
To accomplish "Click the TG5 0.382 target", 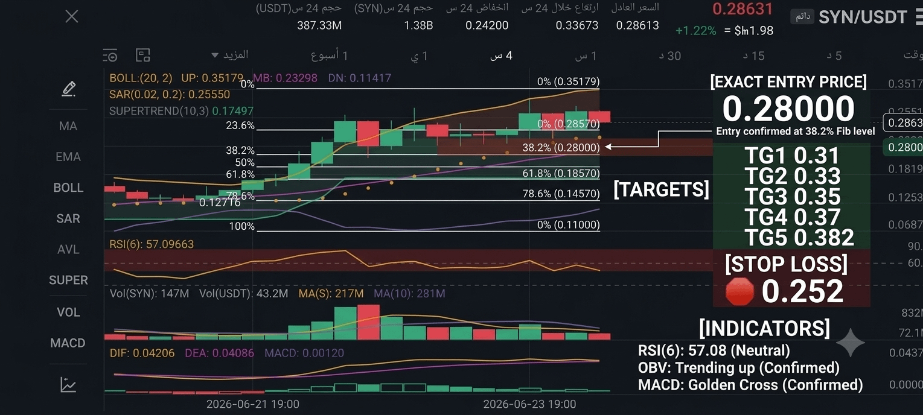I will point(799,238).
